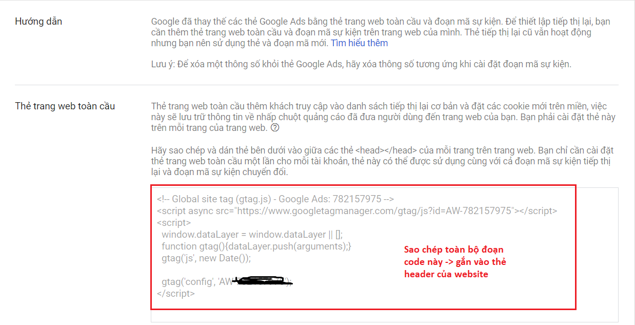Click the help question mark icon
This screenshot has height=325, width=635.
coord(275,128)
